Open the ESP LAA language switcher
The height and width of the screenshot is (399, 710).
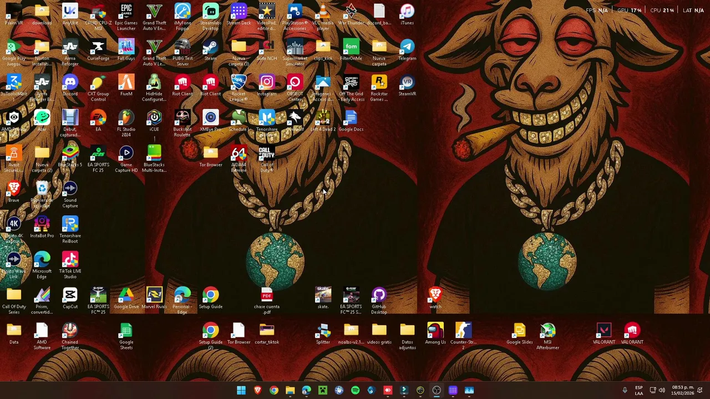click(x=639, y=390)
